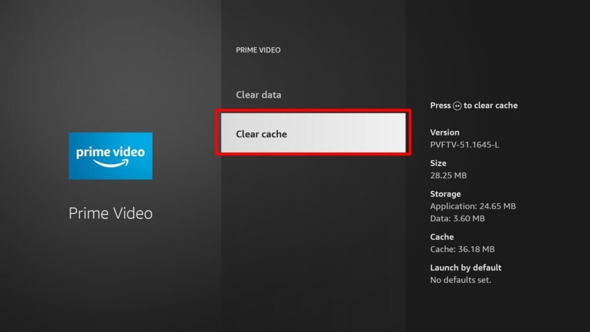The width and height of the screenshot is (590, 332).
Task: Click the PVFTV-51.1645-L version number
Action: pos(465,145)
